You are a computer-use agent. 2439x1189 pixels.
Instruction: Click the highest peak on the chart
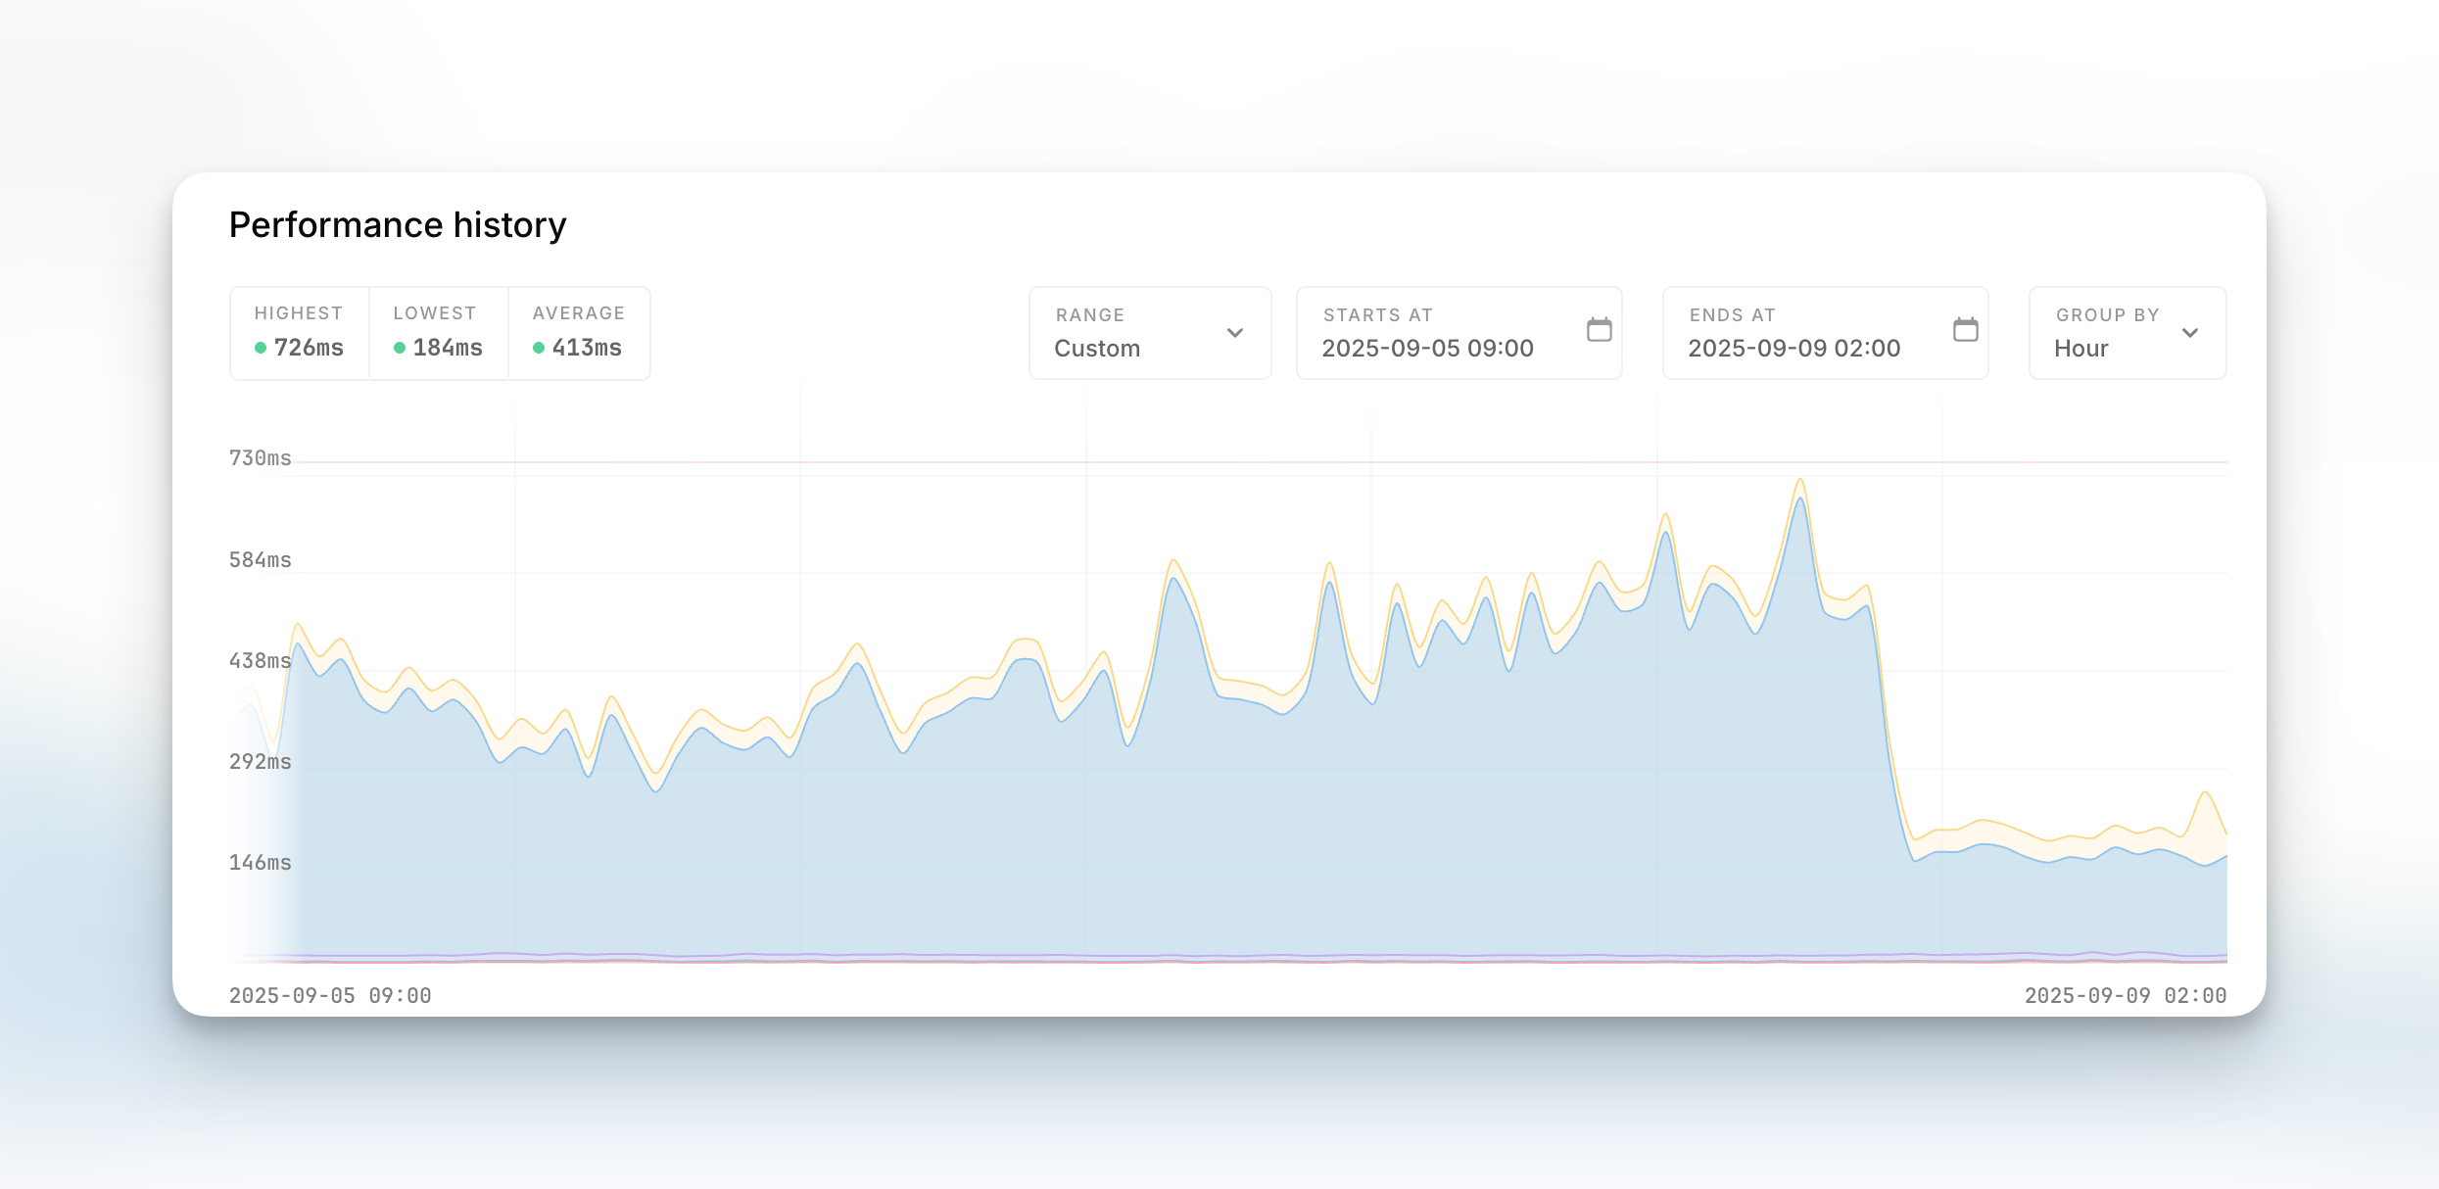[x=1800, y=480]
